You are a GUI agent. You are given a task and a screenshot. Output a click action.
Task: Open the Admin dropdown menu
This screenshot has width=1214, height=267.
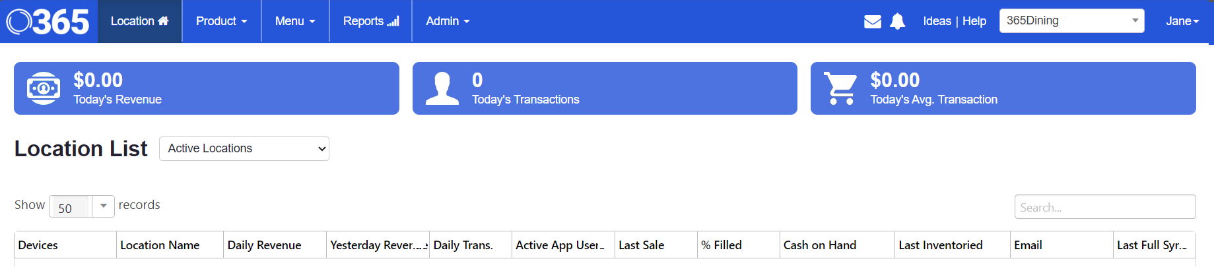coord(448,21)
